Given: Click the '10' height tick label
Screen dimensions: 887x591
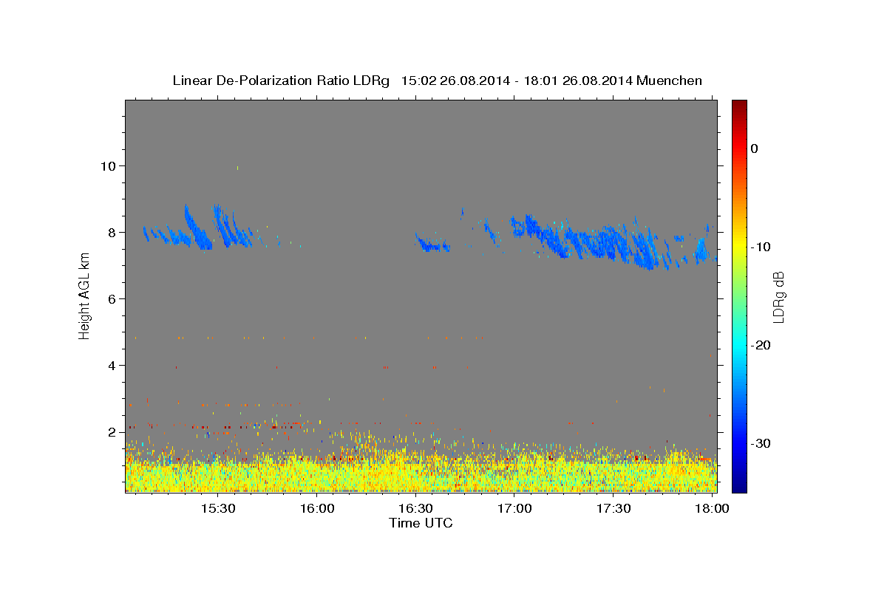Looking at the screenshot, I should click(x=110, y=165).
